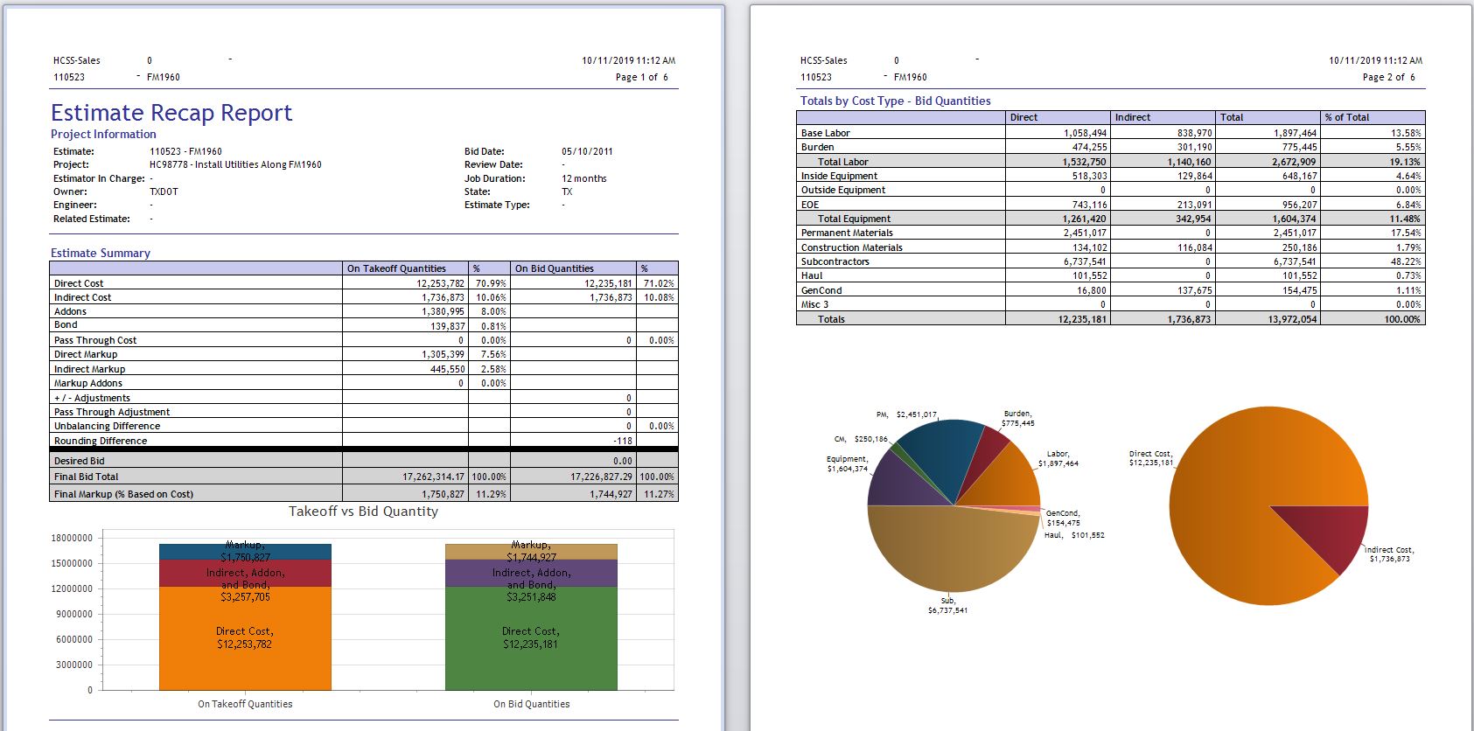Click the Indirect column header in cost type table

(x=1132, y=117)
